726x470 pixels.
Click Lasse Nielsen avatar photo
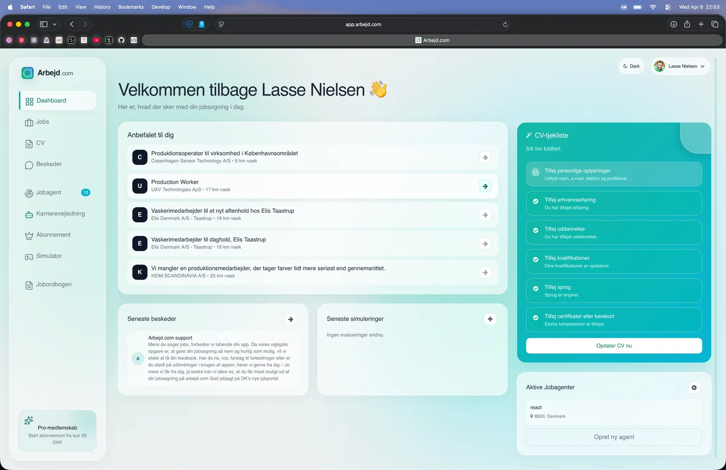pyautogui.click(x=660, y=66)
